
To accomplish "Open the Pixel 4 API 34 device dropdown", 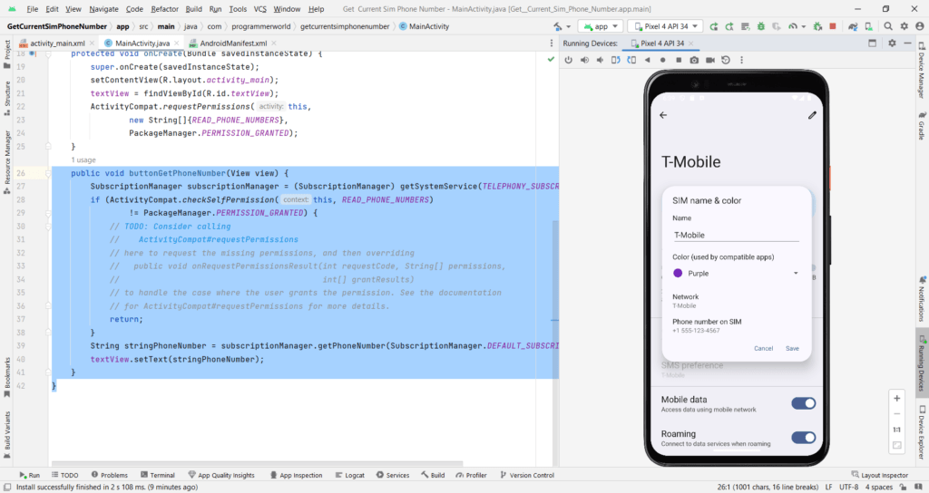I will pyautogui.click(x=666, y=26).
